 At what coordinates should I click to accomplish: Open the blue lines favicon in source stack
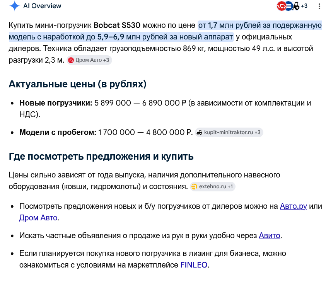click(288, 6)
